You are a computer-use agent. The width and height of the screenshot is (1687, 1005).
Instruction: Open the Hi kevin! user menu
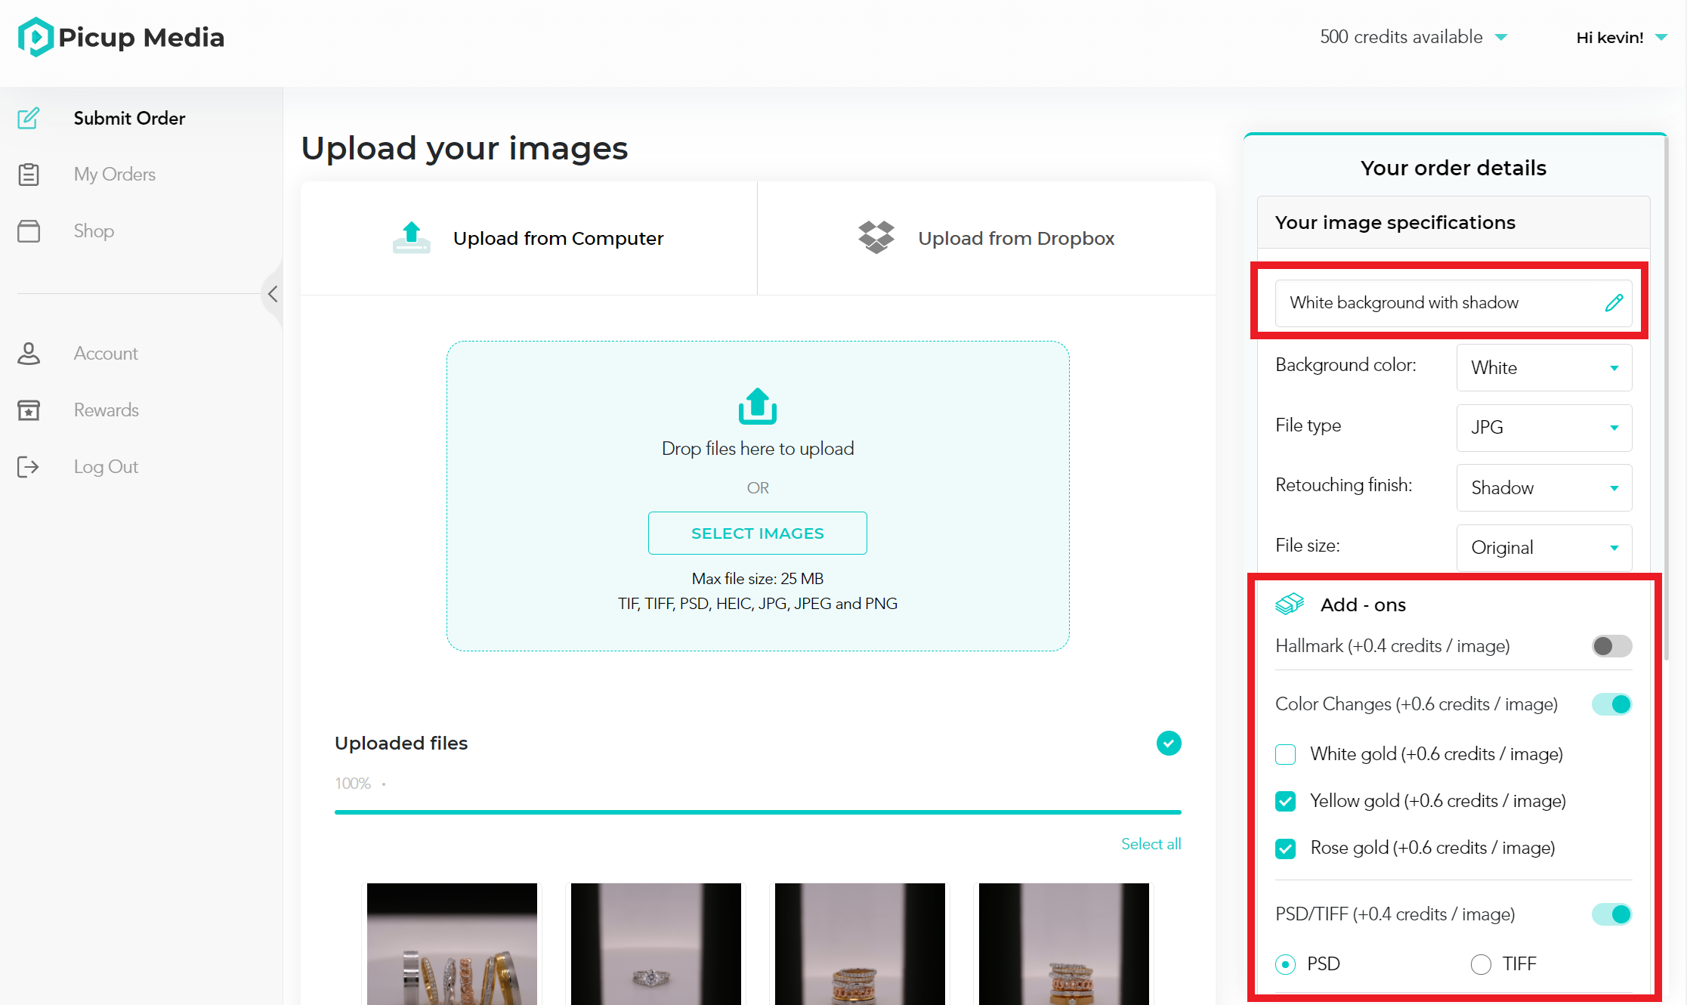tap(1621, 38)
